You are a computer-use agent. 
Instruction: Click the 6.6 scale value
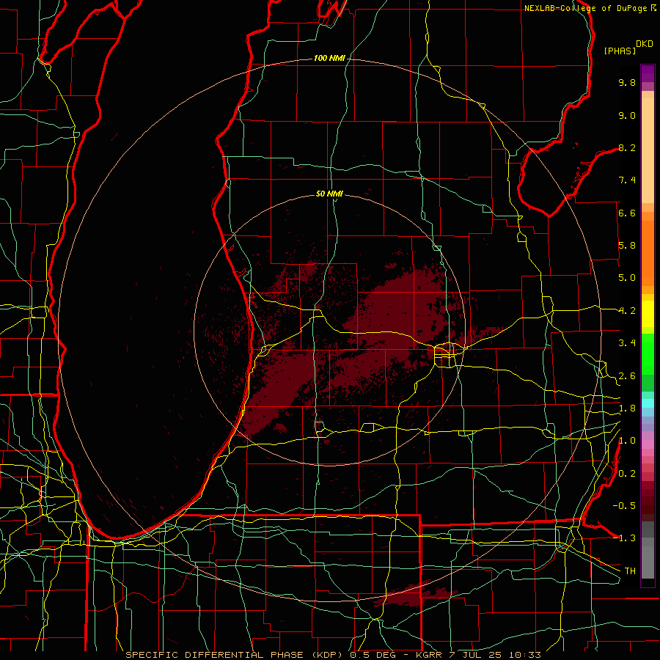627,213
